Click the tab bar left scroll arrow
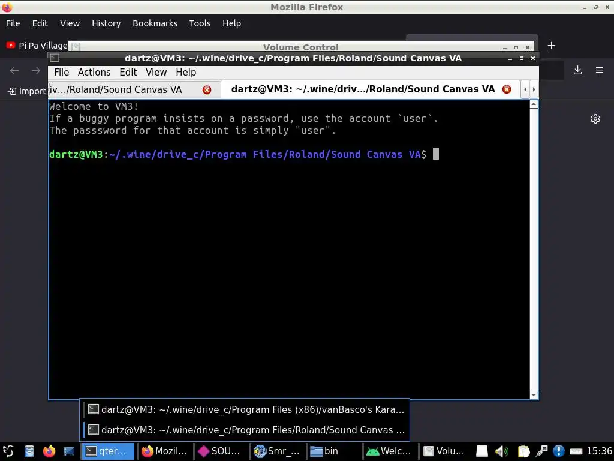The height and width of the screenshot is (461, 614). click(x=525, y=90)
